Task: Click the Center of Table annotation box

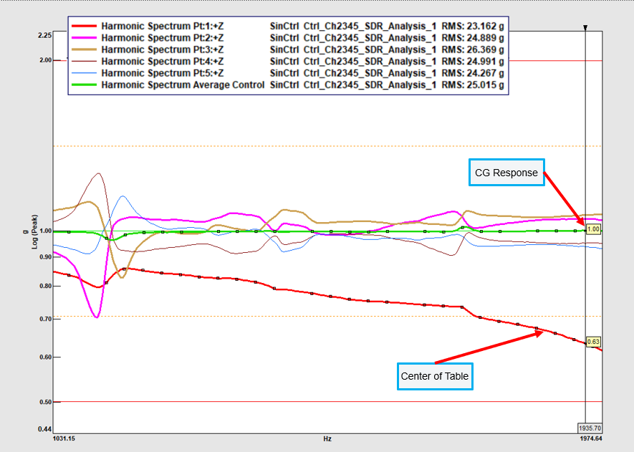Action: [x=435, y=377]
